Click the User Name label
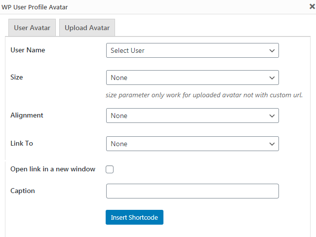 (28, 50)
